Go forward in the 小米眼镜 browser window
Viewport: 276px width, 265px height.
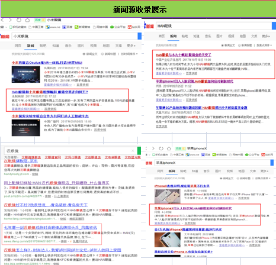pyautogui.click(x=10, y=20)
